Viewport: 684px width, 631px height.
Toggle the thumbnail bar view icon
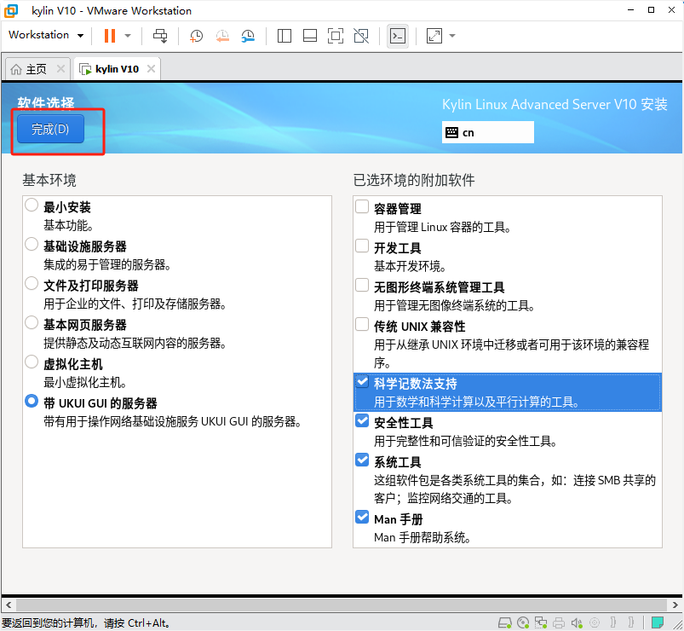pyautogui.click(x=310, y=36)
